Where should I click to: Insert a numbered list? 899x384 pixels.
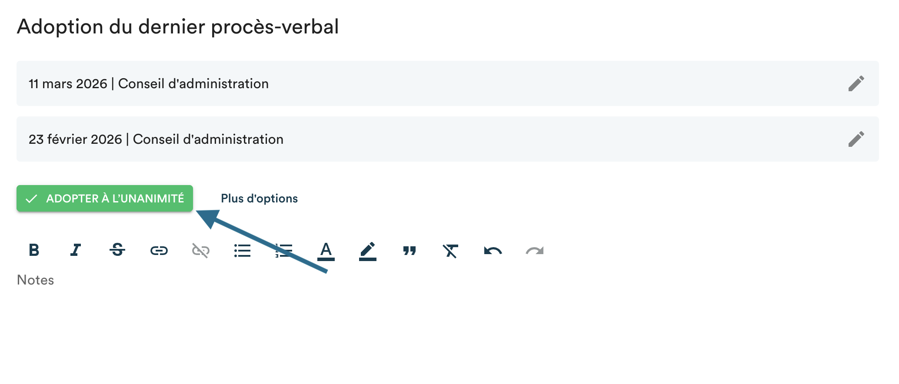pos(284,251)
